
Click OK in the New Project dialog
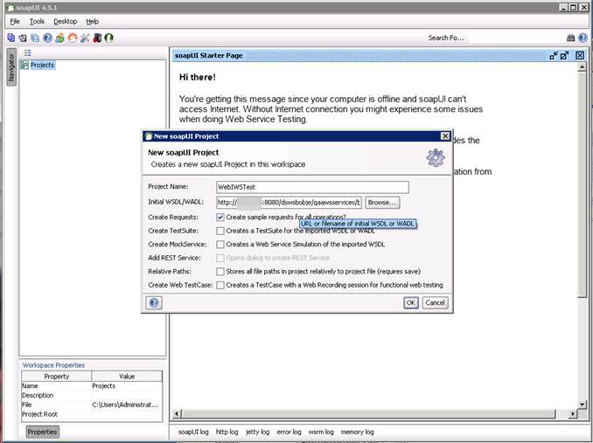411,302
